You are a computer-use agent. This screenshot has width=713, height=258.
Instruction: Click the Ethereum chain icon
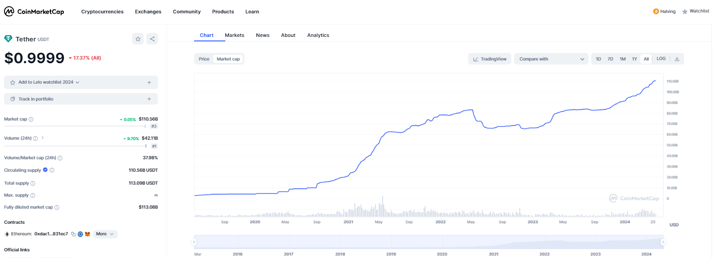click(7, 234)
